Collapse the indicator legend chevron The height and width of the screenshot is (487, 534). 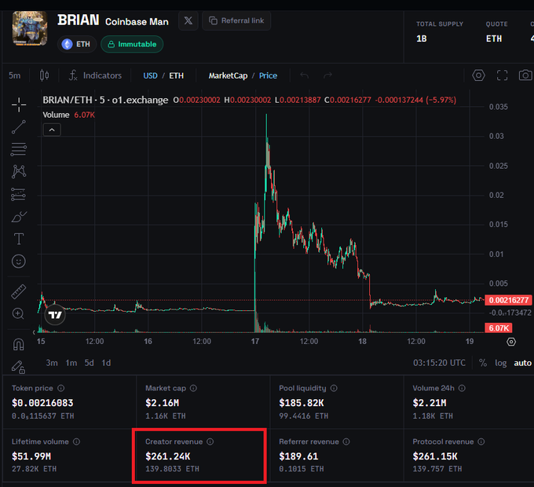click(x=52, y=130)
